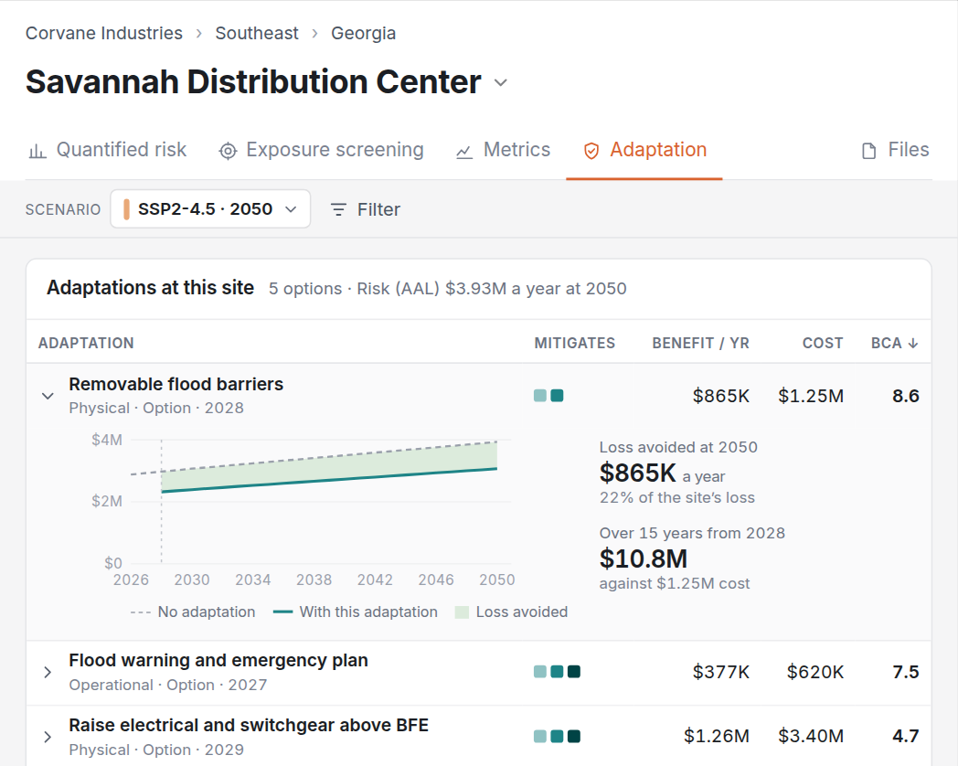Viewport: 958px width, 766px height.
Task: Click the $865K benefit value in the table row
Action: click(721, 396)
